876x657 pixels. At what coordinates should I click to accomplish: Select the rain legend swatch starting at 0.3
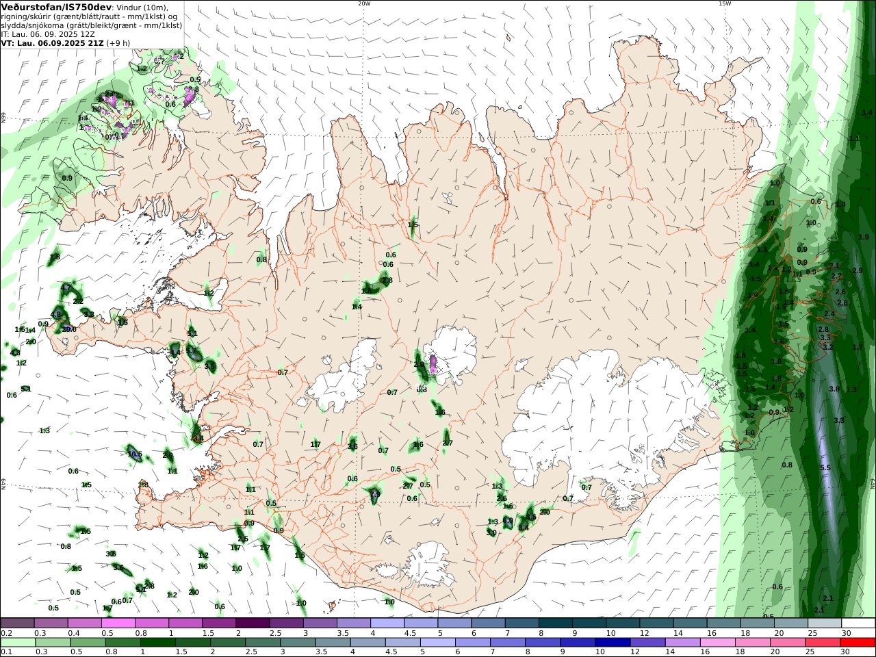click(53, 643)
